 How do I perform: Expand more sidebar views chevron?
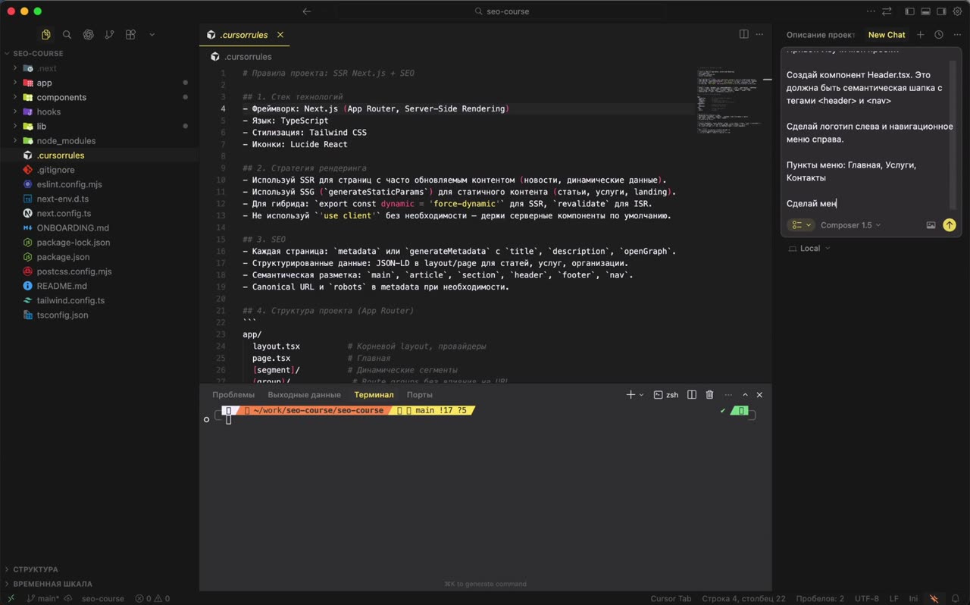click(x=152, y=35)
